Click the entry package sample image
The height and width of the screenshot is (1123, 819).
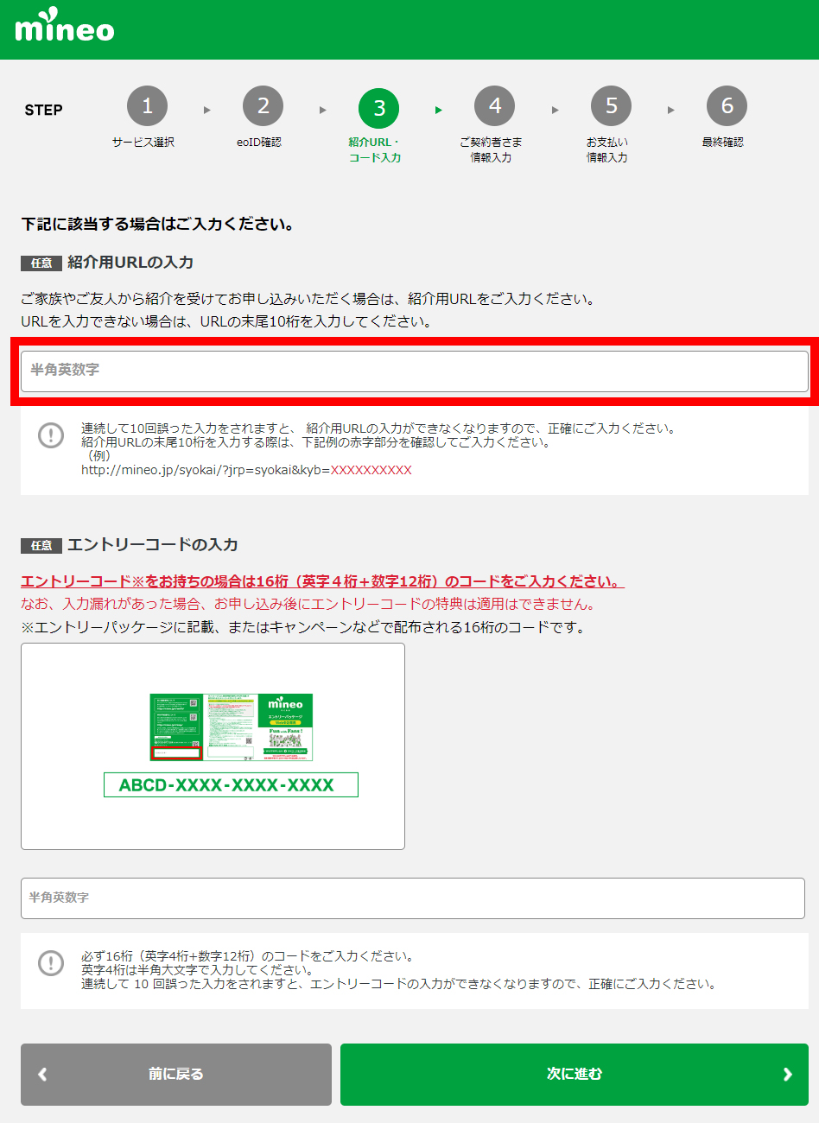click(x=231, y=727)
